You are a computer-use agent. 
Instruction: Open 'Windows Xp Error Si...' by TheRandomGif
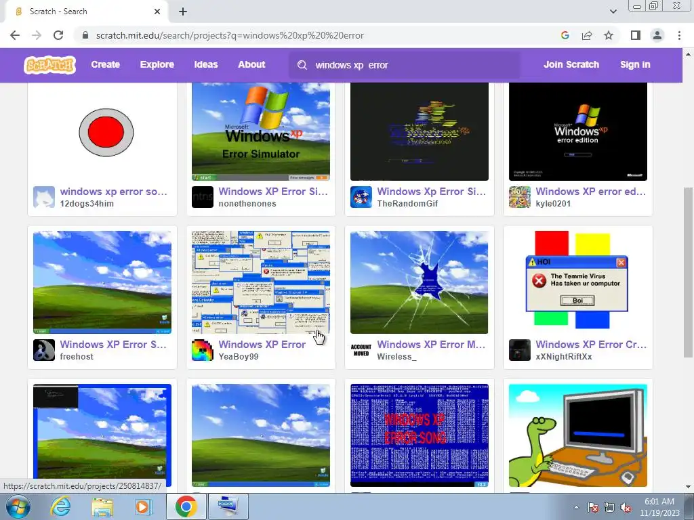432,192
